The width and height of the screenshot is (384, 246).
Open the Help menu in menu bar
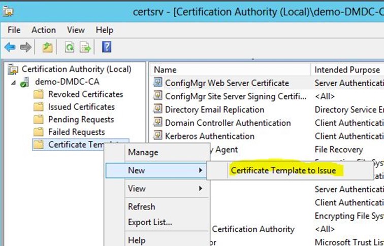coord(104,30)
